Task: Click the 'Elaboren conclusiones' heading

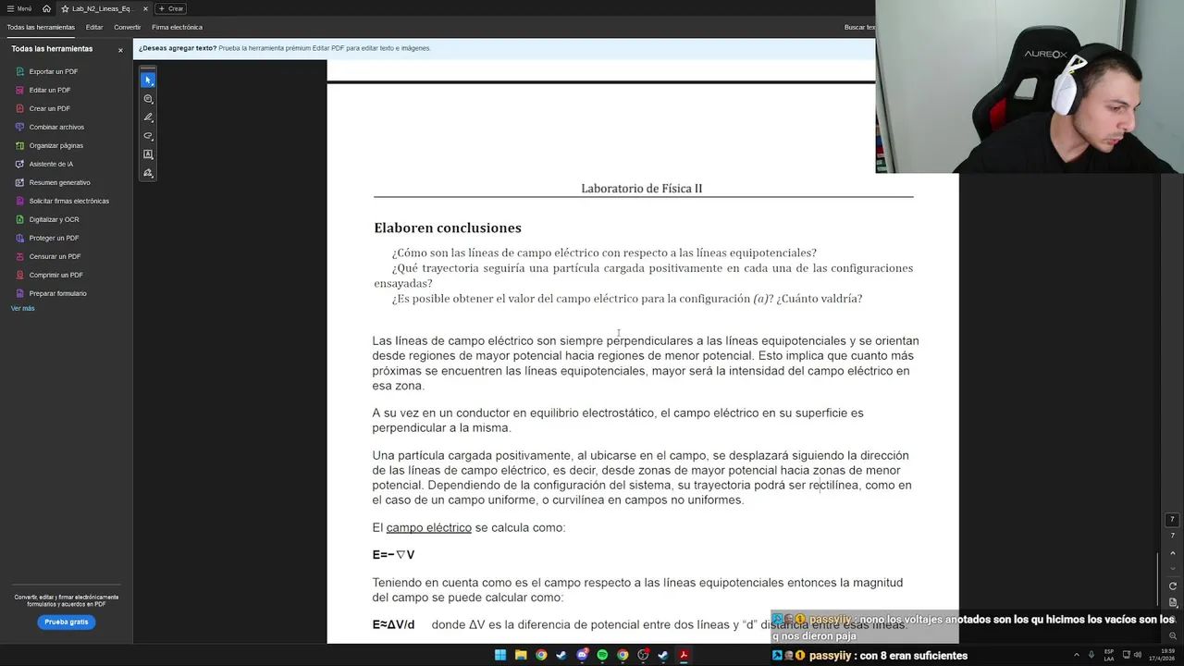Action: tap(448, 228)
